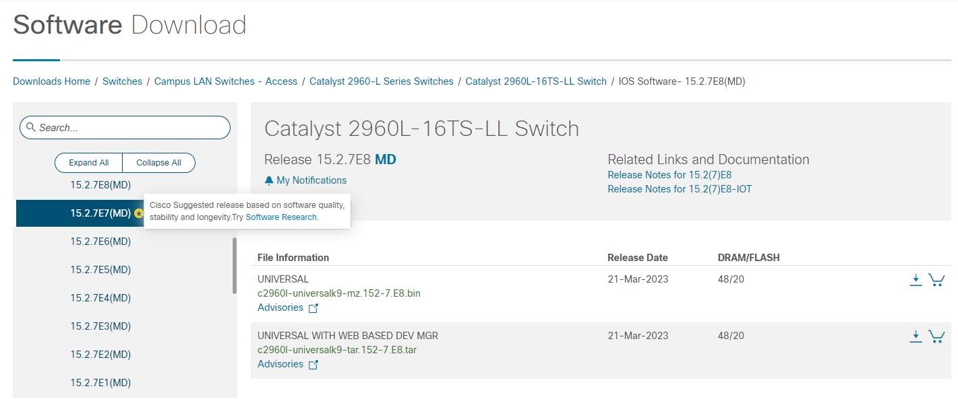Screen dimensions: 958x399
Task: Choose release 15.2.7E4(MD)
Action: [x=100, y=298]
